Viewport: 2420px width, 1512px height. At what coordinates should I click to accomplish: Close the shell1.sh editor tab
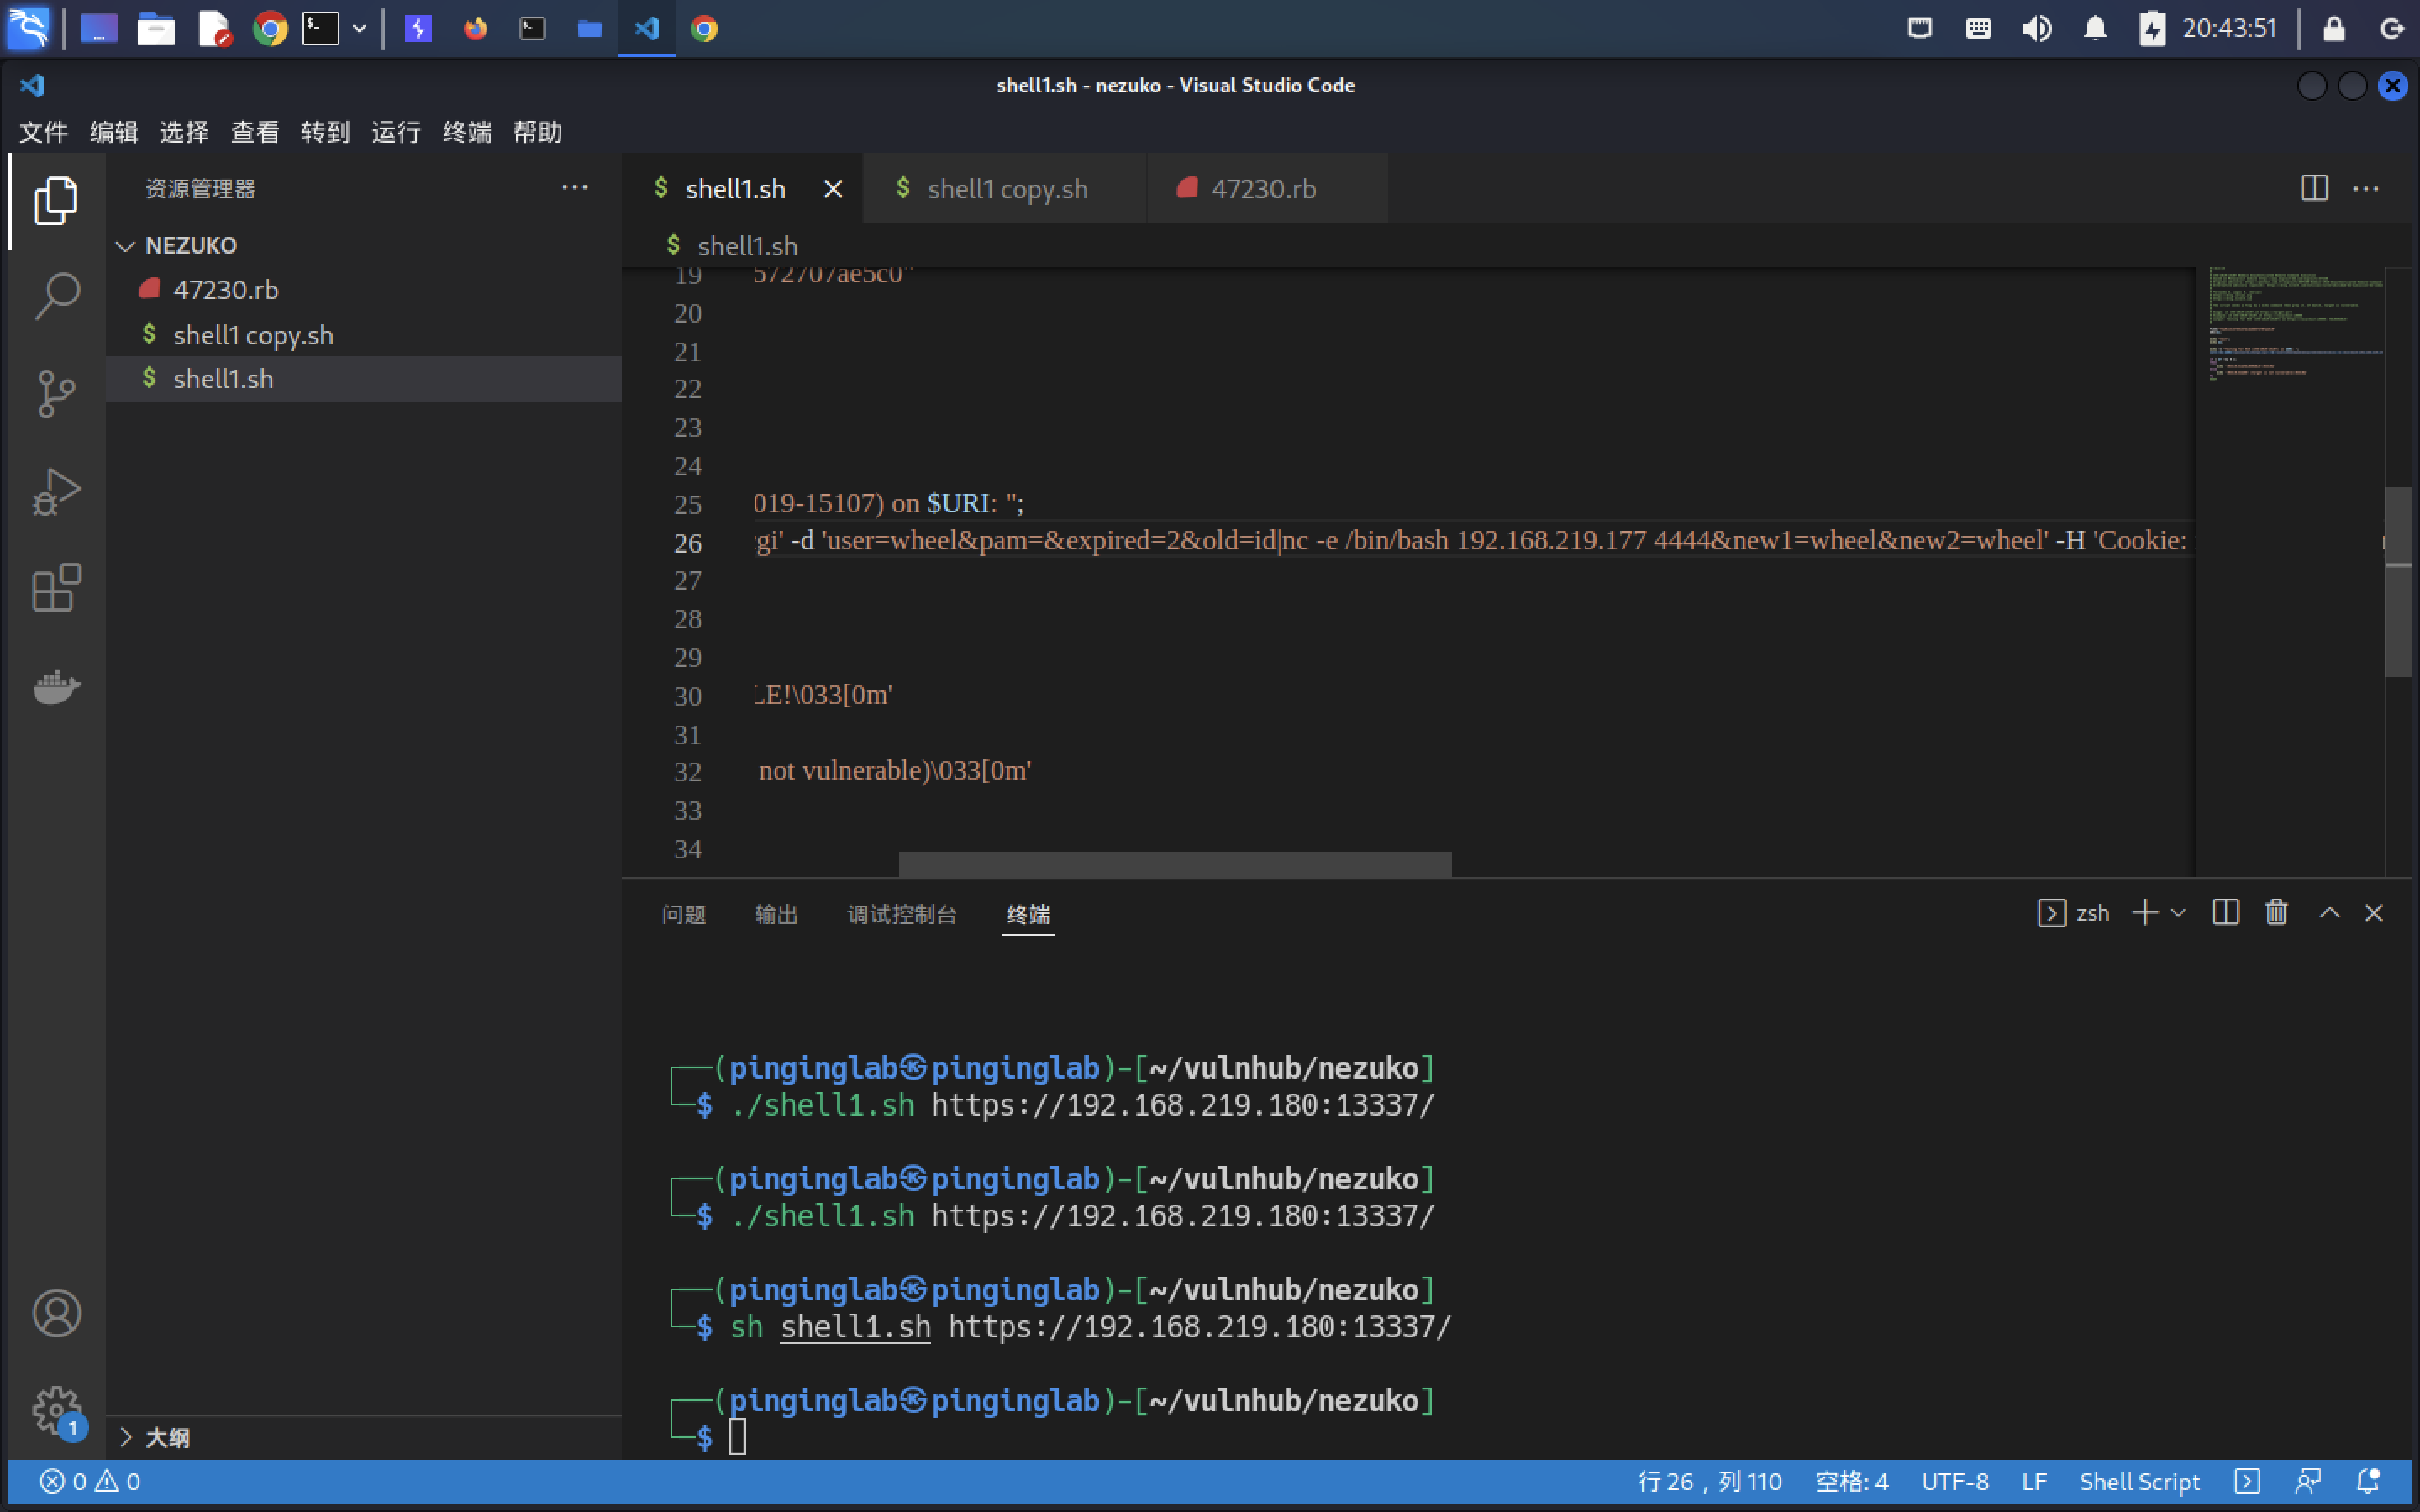833,189
